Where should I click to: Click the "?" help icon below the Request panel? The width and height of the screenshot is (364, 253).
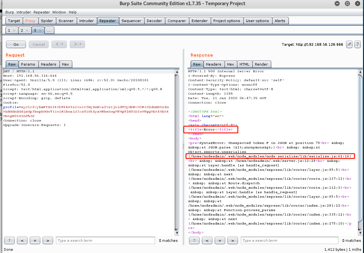coord(9,240)
